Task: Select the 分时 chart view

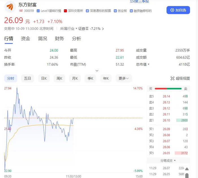Action: tap(11, 79)
